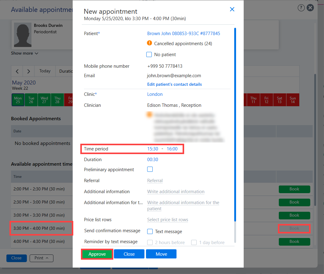The image size is (324, 274).
Task: Open the Print options dropdown
Action: point(41,258)
